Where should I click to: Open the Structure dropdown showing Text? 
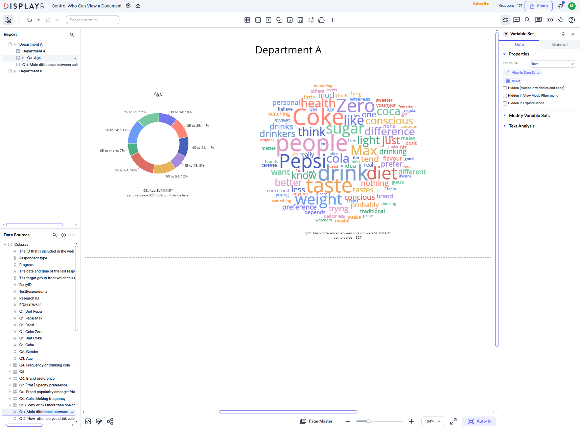[553, 64]
